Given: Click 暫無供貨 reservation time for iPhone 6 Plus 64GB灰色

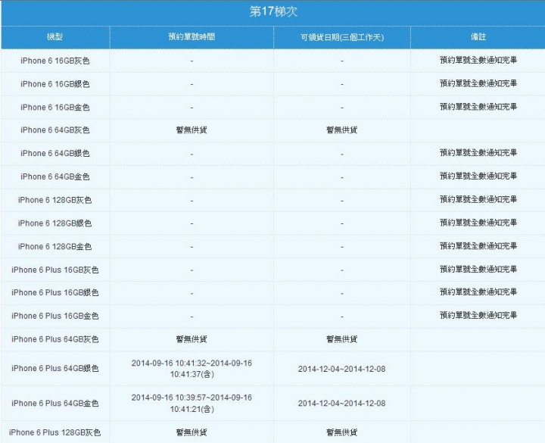Looking at the screenshot, I should point(192,339).
